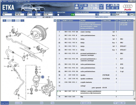Screen dimensions: 136x105
Task: Click the zoom in magnifier icon
Action: coord(4,21)
